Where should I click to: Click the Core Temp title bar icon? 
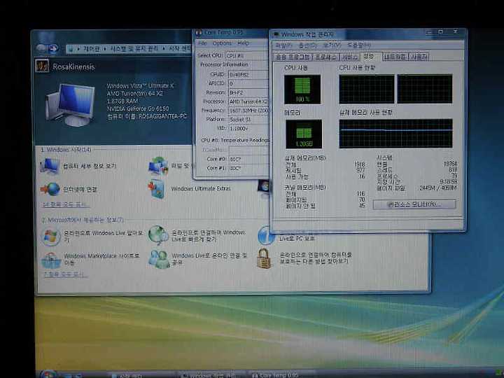199,32
